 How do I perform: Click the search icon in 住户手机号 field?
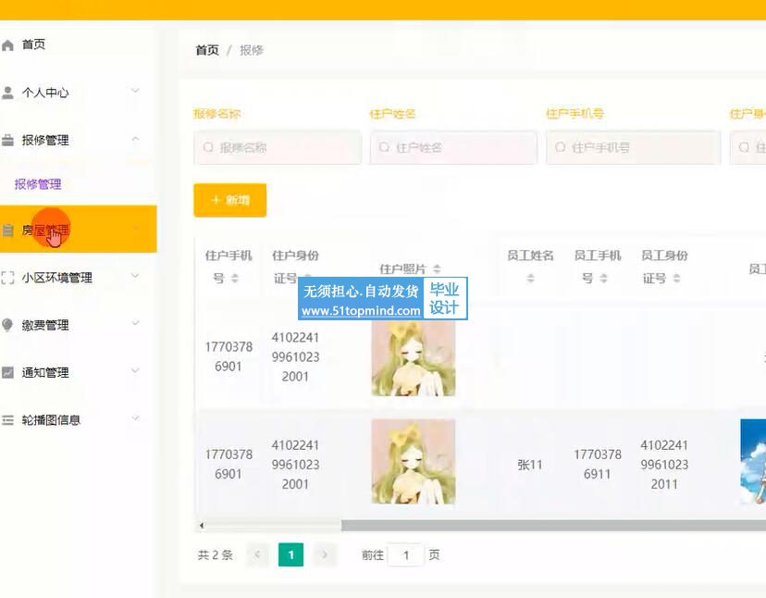pos(561,147)
